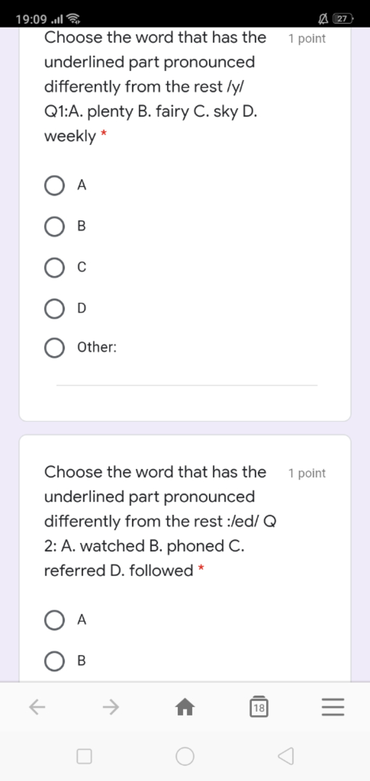Viewport: 370px width, 781px height.
Task: Tap the Android recent apps square
Action: tap(84, 756)
